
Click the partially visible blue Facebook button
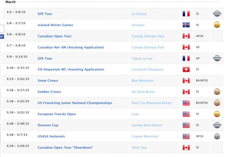pyautogui.click(x=2, y=36)
